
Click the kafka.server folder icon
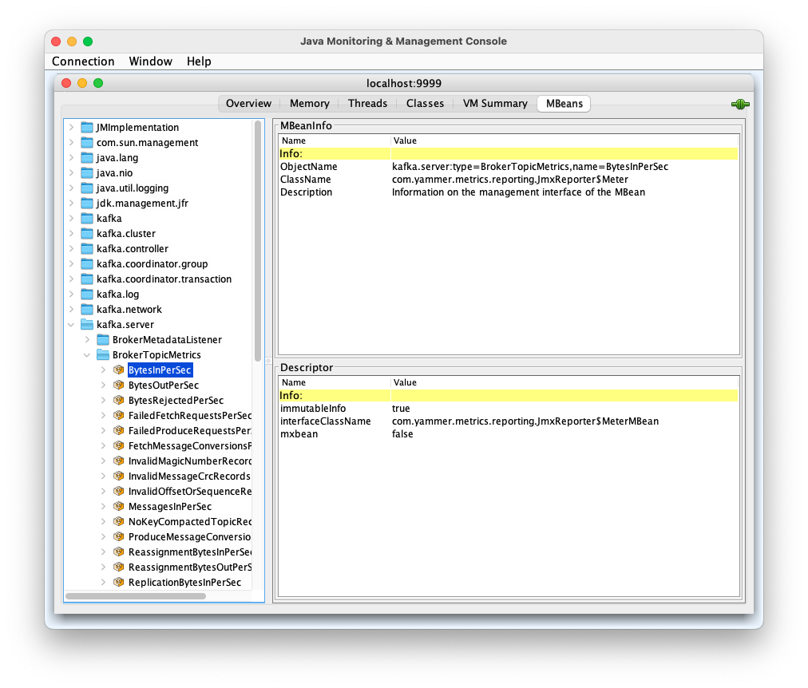(87, 325)
